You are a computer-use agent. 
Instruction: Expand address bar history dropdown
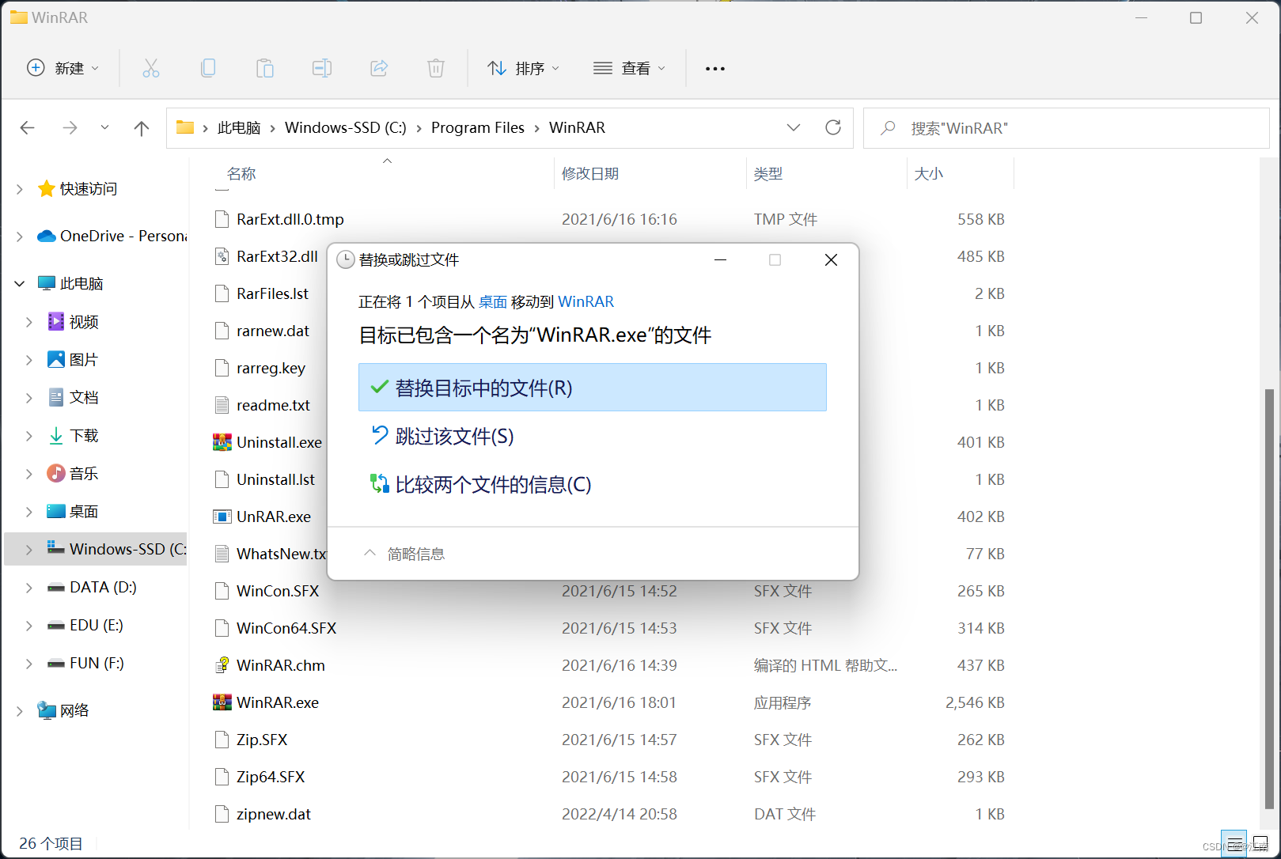click(x=794, y=127)
